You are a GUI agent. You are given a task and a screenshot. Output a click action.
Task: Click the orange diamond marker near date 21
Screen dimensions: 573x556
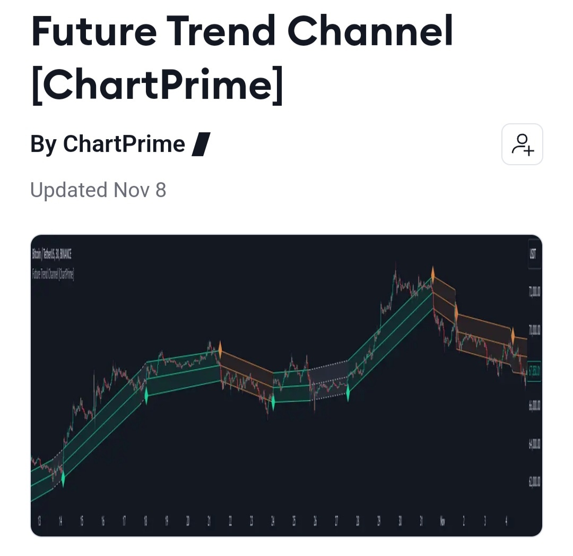click(x=220, y=349)
